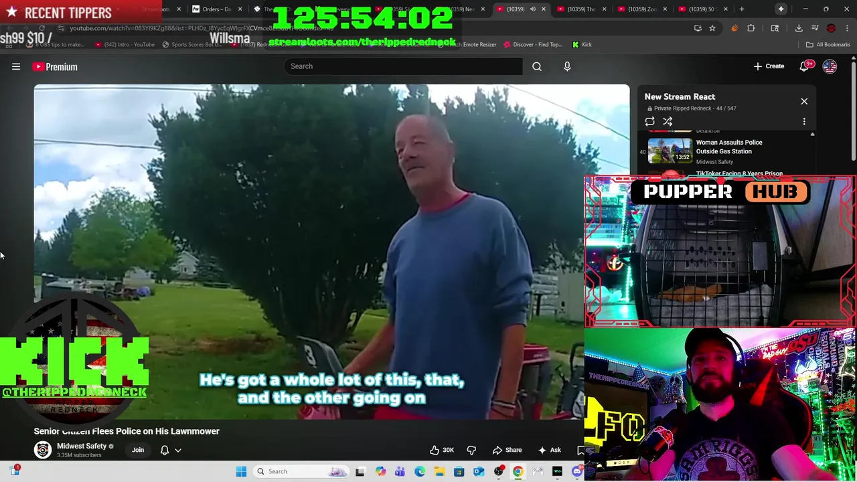Start voice search with the microphone icon
The width and height of the screenshot is (857, 482).
coord(567,66)
